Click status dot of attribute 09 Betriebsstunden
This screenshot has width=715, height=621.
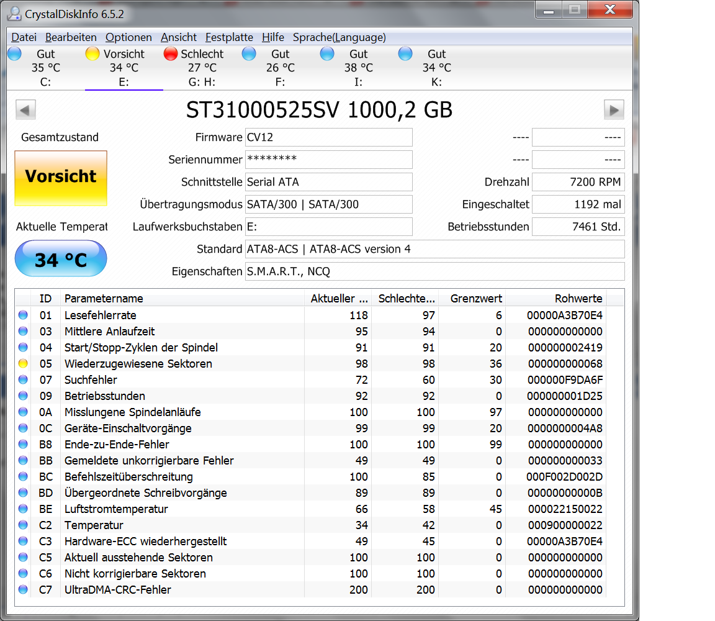pyautogui.click(x=23, y=396)
